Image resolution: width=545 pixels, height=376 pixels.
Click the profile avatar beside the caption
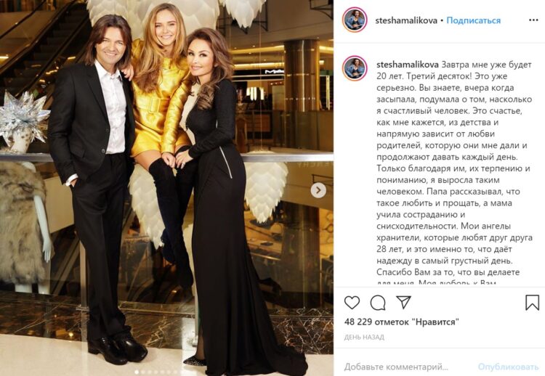[x=355, y=68]
